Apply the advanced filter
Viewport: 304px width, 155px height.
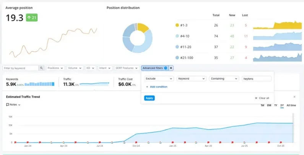pyautogui.click(x=149, y=98)
